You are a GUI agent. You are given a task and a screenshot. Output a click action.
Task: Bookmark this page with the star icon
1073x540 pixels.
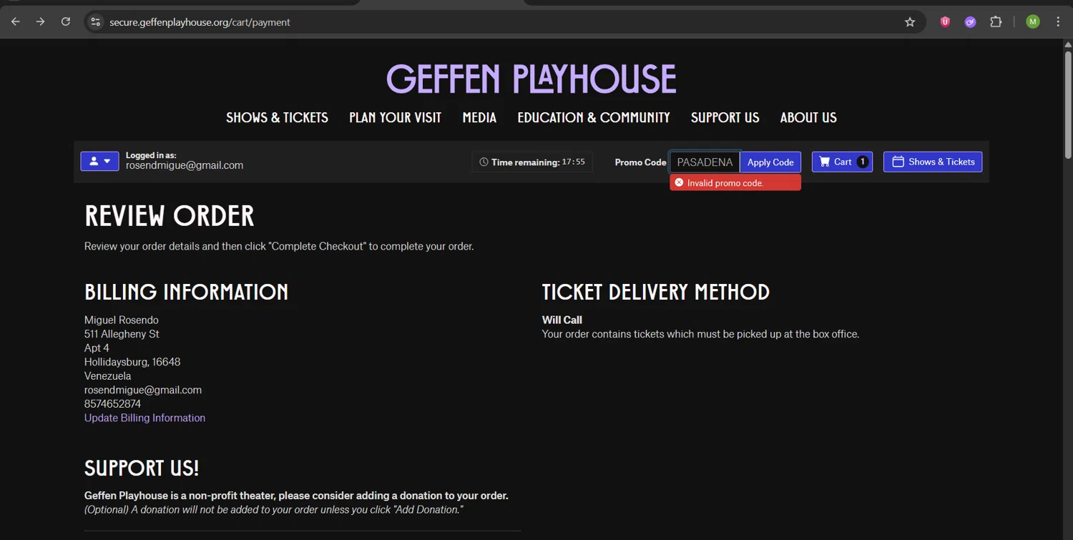(910, 22)
